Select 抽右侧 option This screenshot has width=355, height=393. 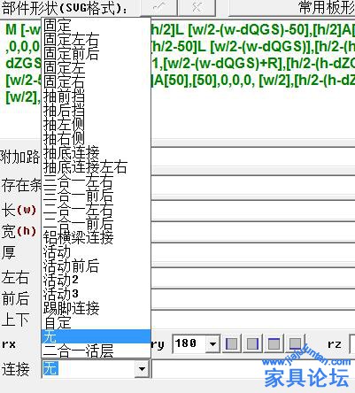(x=96, y=138)
